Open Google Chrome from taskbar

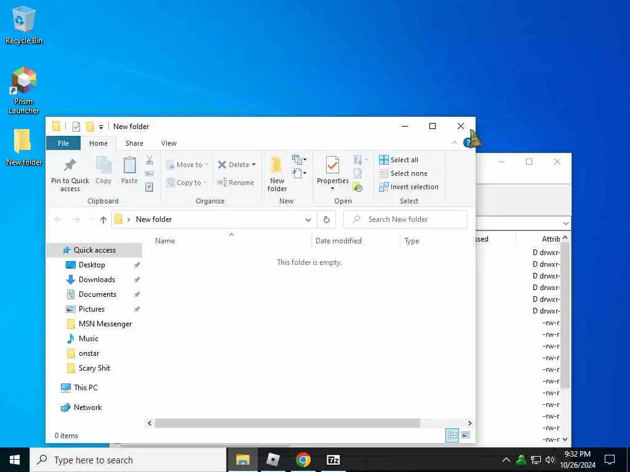(x=303, y=460)
